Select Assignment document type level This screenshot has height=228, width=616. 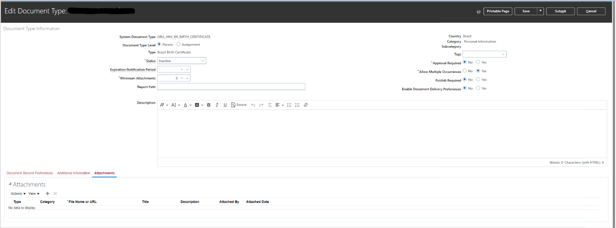[x=178, y=44]
